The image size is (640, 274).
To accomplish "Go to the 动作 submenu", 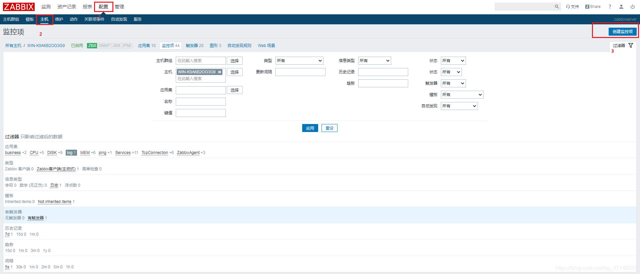I will click(x=74, y=19).
